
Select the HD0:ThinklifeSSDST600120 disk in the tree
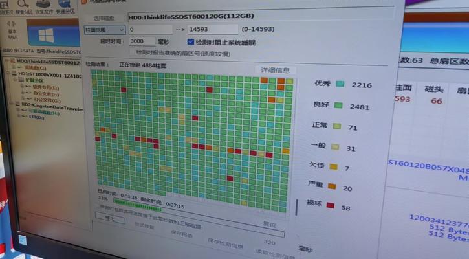49,62
